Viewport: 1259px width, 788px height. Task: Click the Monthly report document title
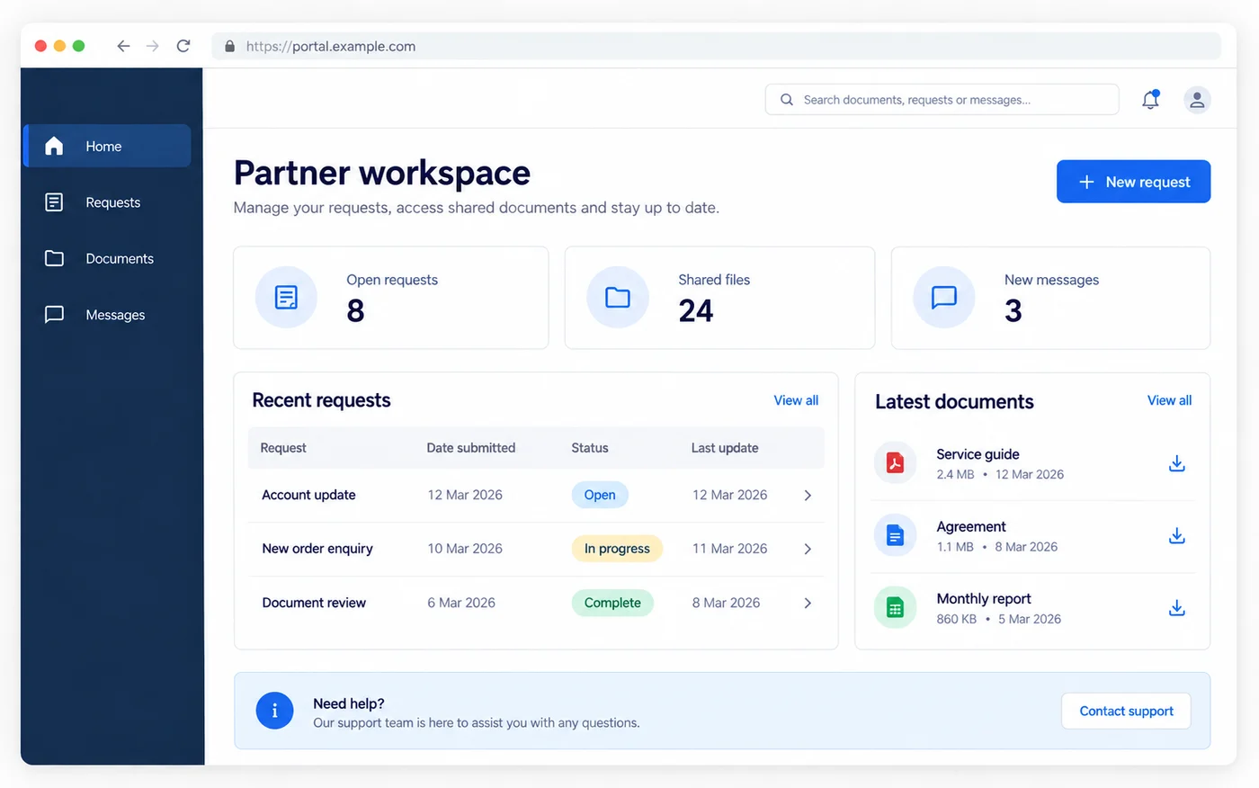984,598
